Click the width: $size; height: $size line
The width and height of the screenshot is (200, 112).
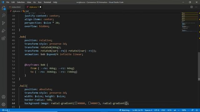point(45,96)
